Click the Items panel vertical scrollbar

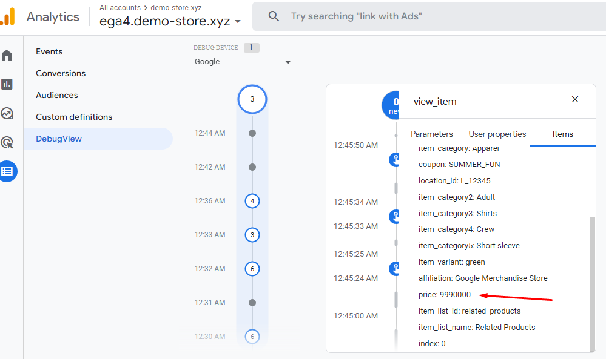coord(592,284)
